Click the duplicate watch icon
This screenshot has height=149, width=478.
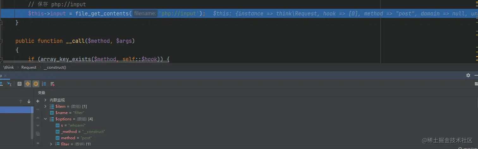coord(38,134)
